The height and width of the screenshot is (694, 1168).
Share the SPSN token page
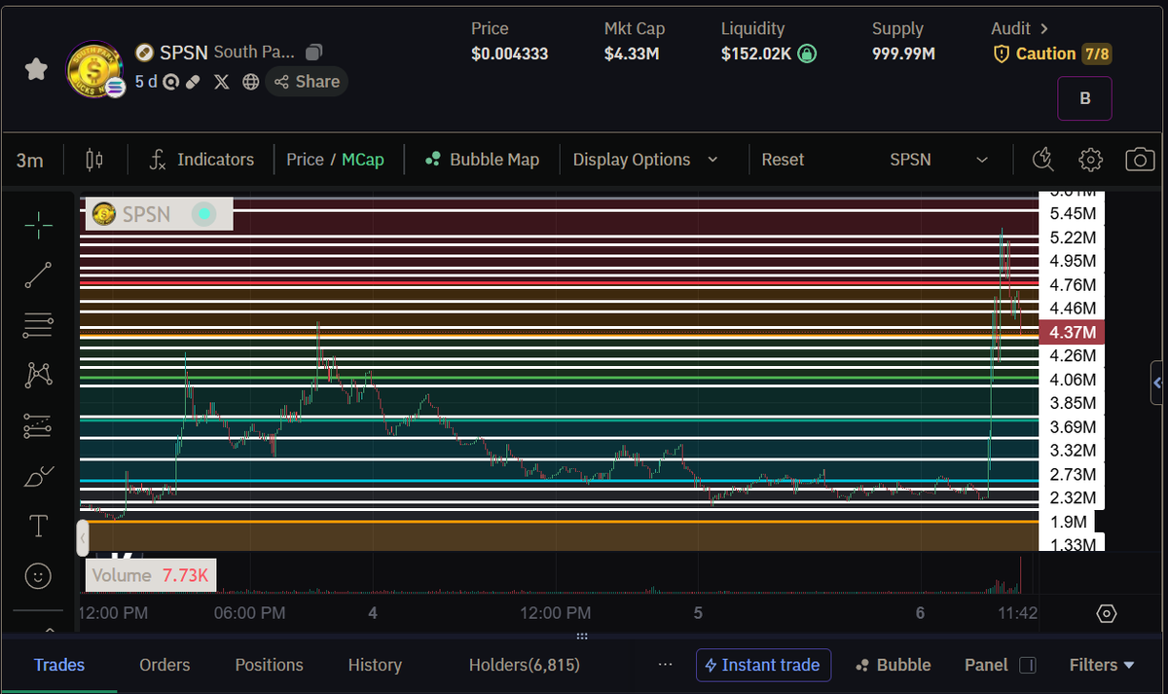point(307,82)
